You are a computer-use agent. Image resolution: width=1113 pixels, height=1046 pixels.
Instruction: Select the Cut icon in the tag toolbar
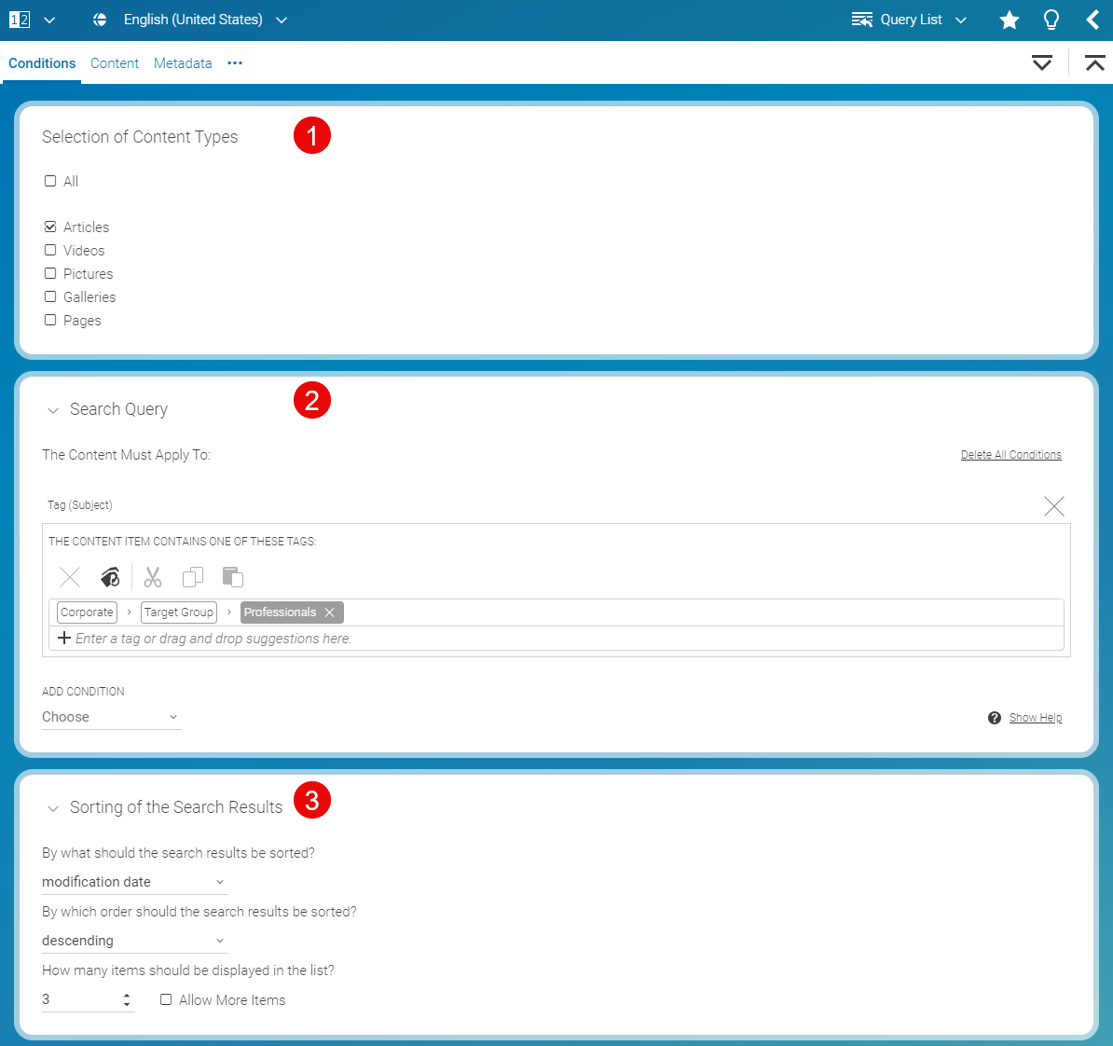point(152,577)
